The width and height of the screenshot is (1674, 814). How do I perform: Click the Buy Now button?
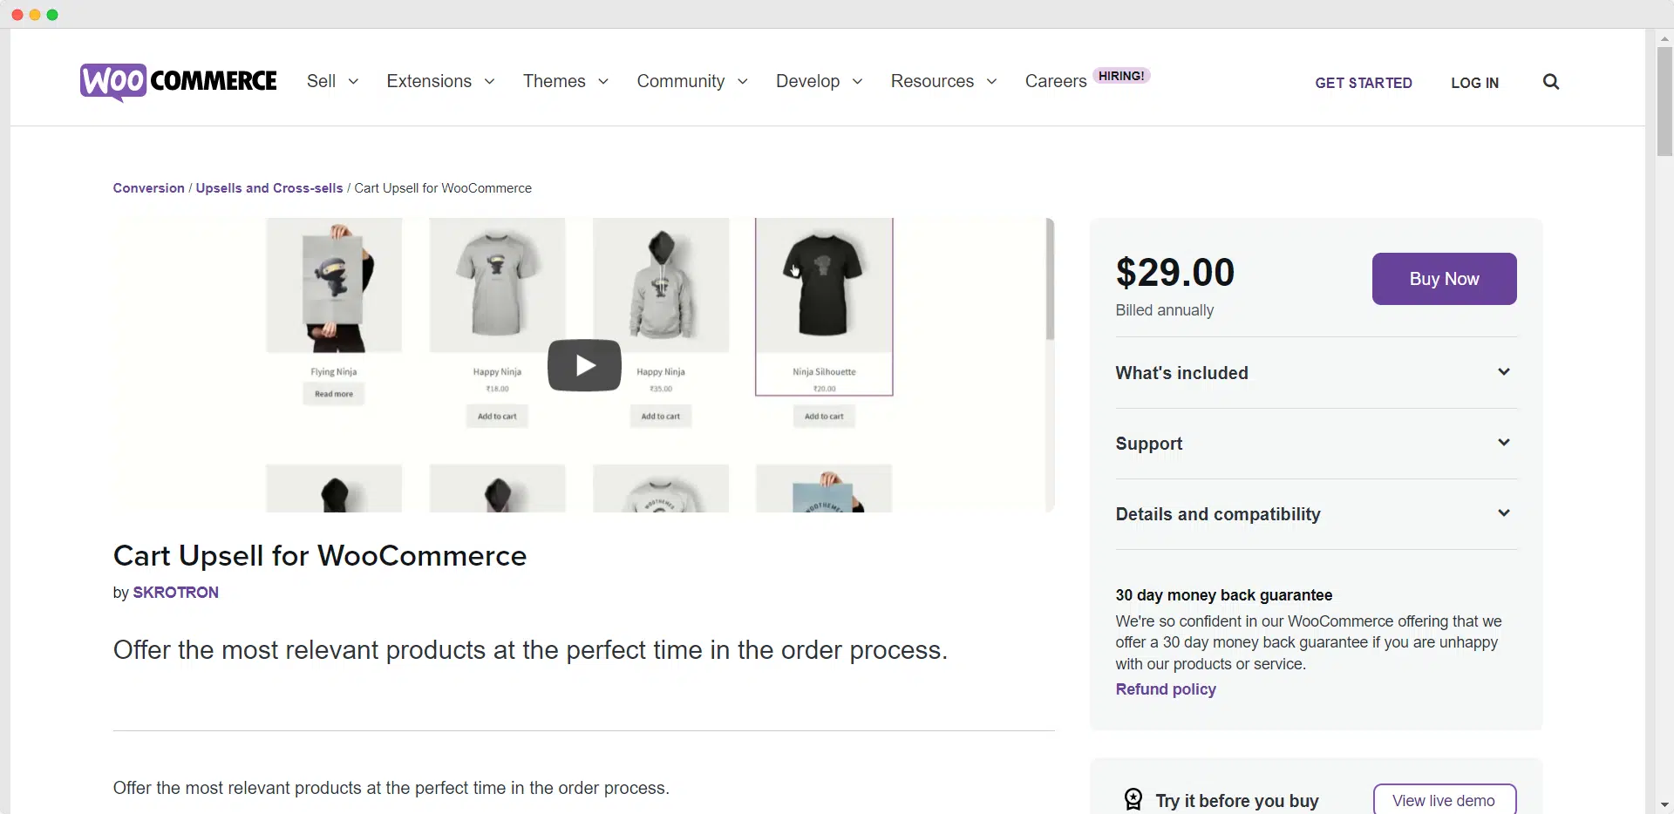[1444, 279]
